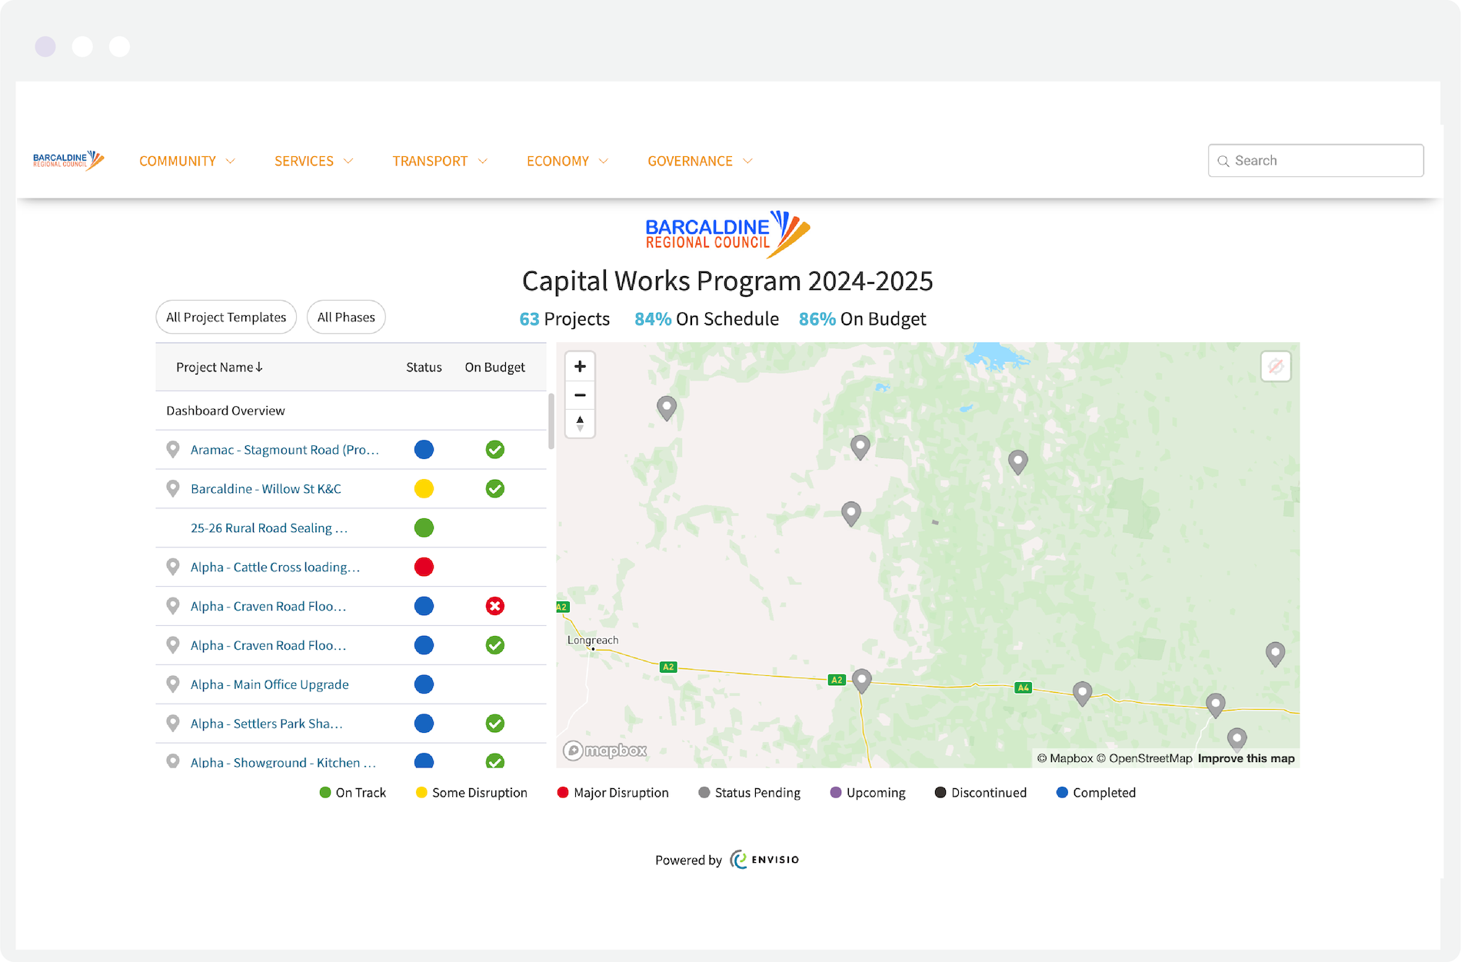Reset map pitch using the tilt arrows control
The image size is (1461, 962).
[580, 424]
